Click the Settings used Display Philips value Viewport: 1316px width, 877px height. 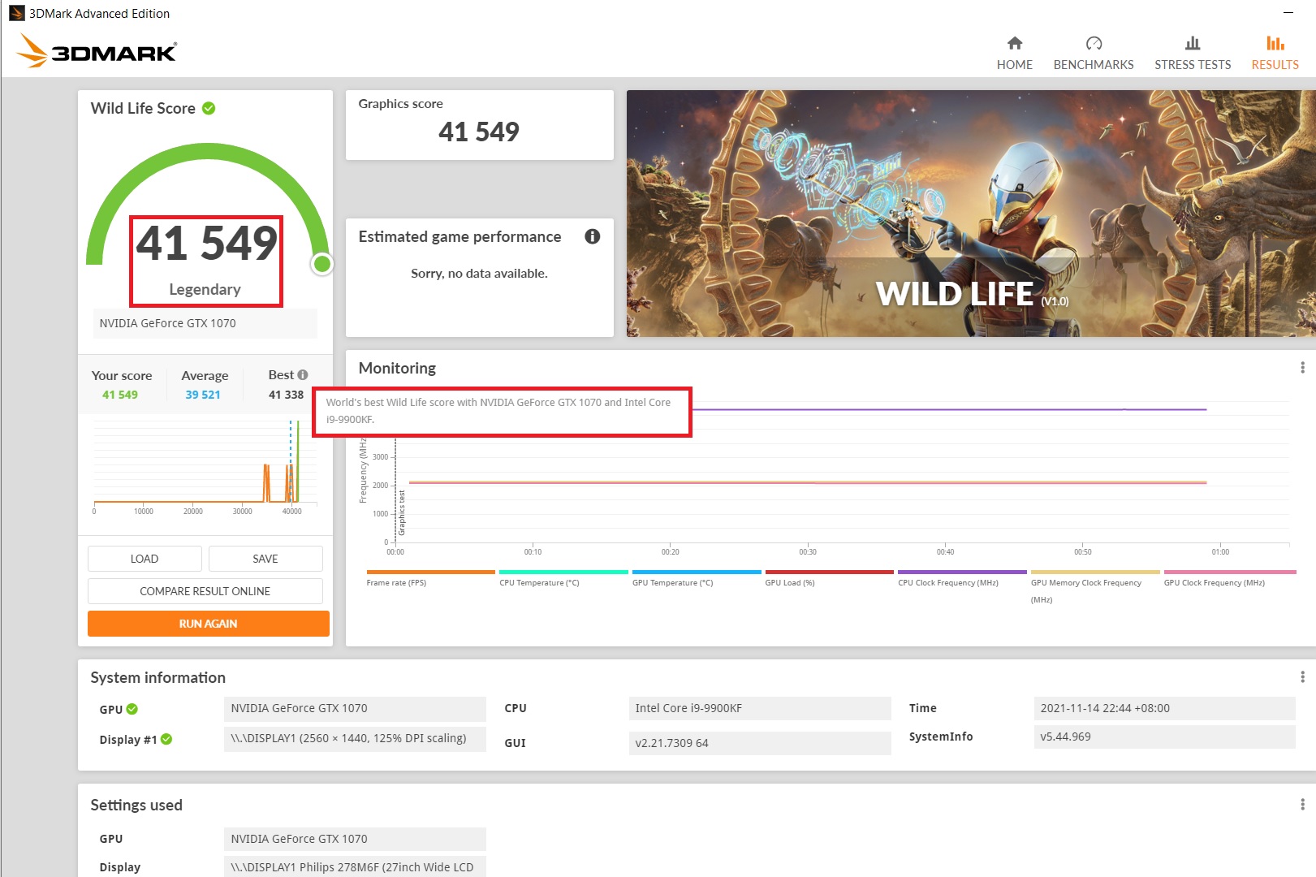pos(355,866)
